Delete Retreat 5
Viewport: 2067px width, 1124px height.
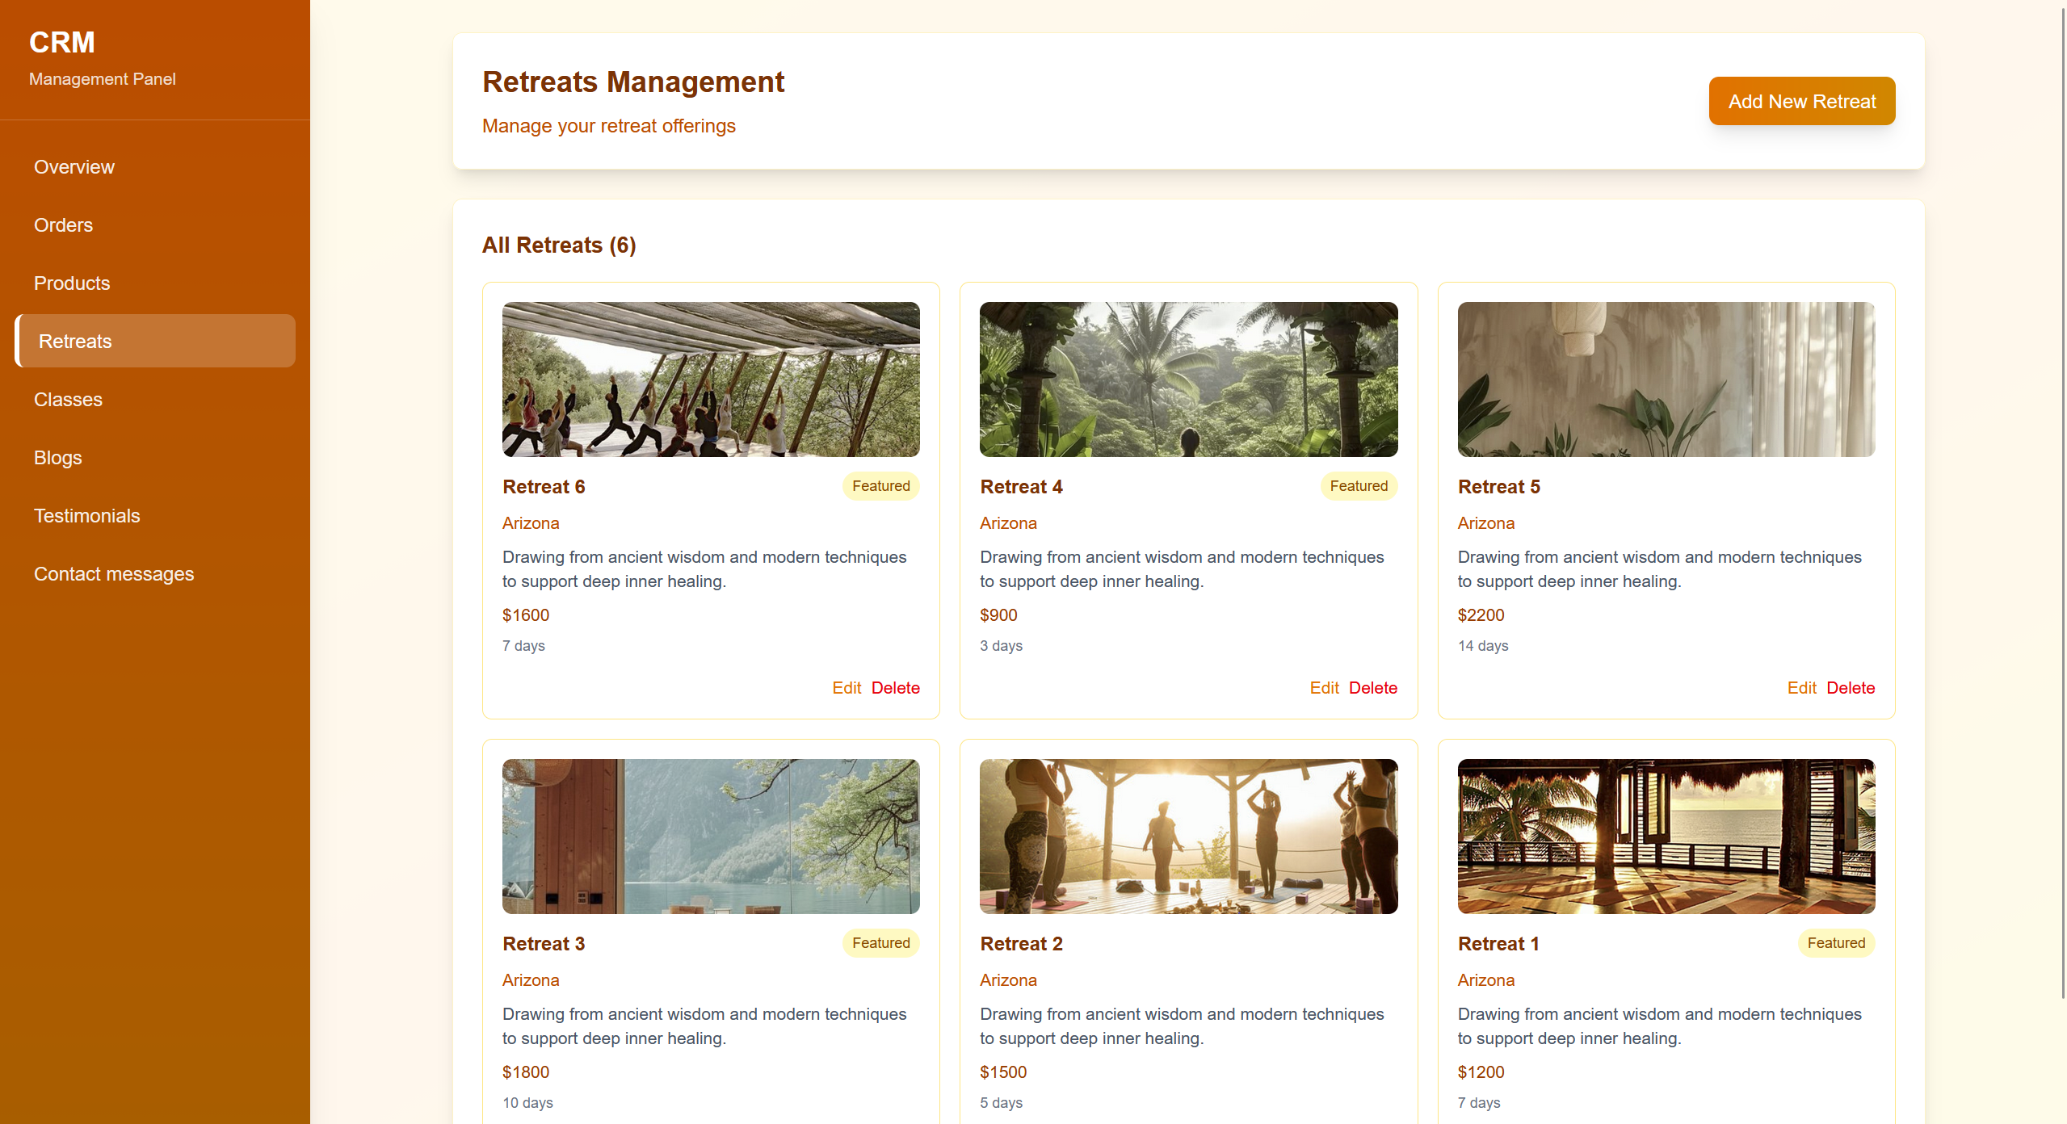pyautogui.click(x=1851, y=687)
